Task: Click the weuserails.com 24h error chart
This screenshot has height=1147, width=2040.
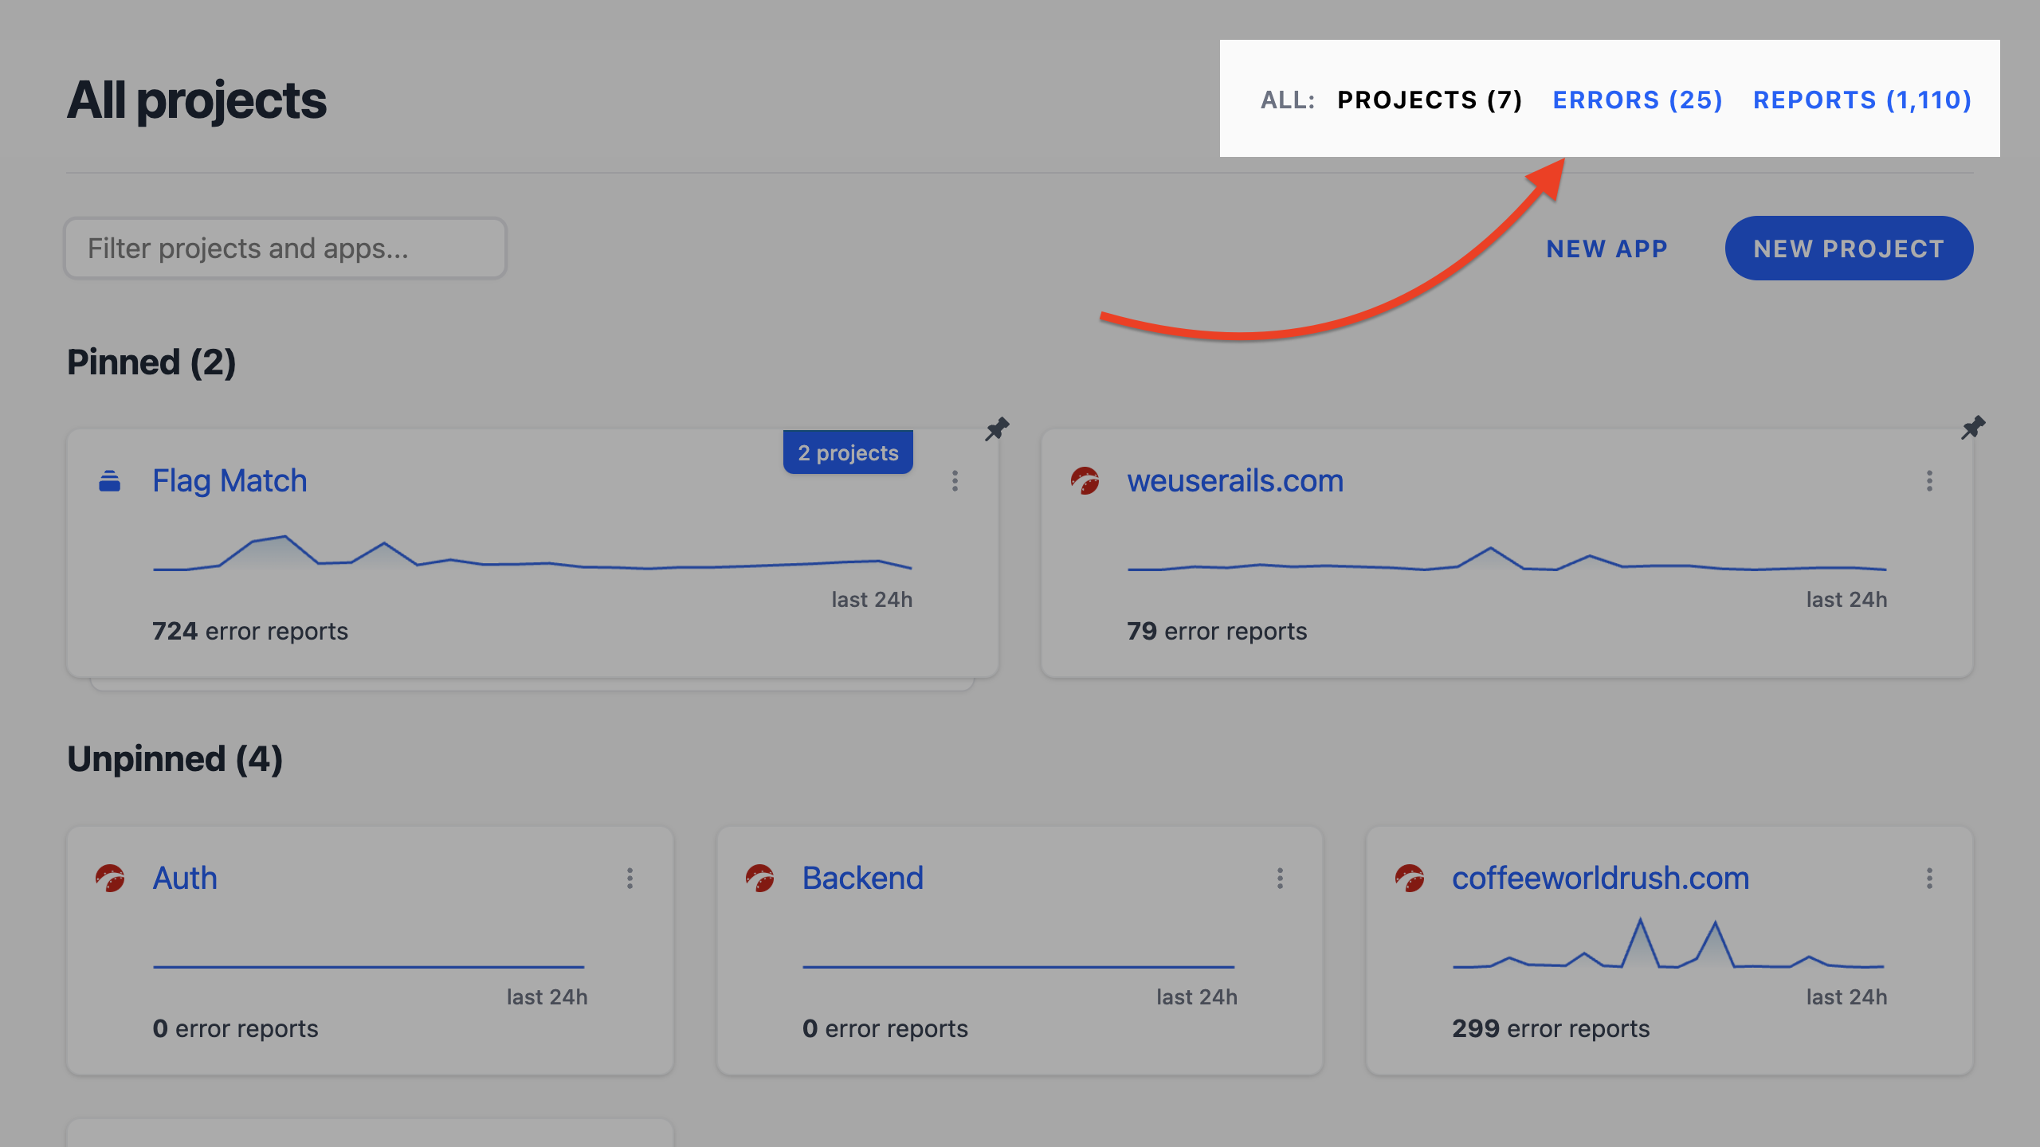Action: pos(1506,560)
